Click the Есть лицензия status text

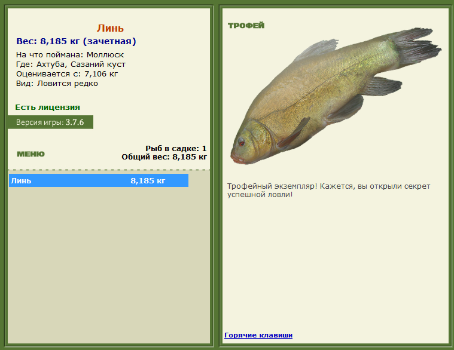point(47,108)
